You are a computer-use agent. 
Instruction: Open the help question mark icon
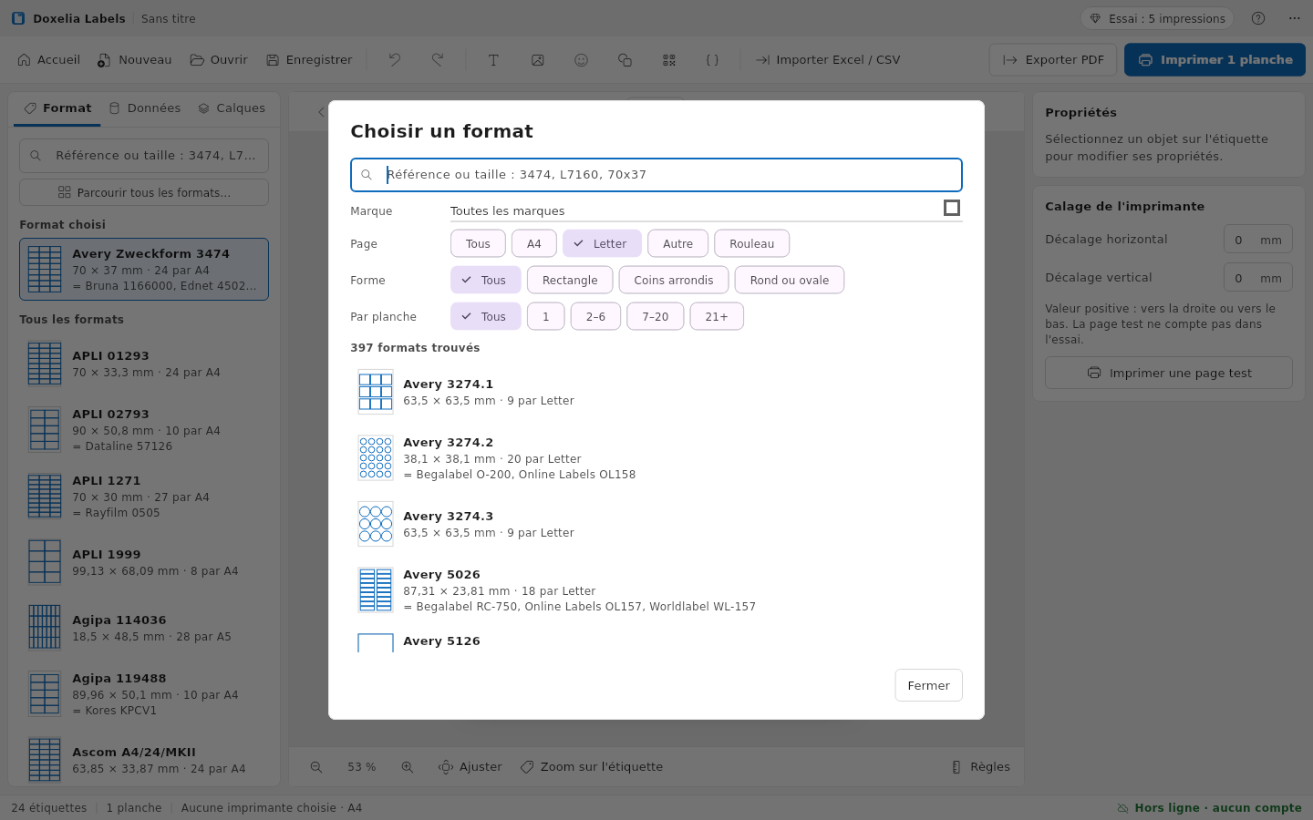tap(1258, 18)
